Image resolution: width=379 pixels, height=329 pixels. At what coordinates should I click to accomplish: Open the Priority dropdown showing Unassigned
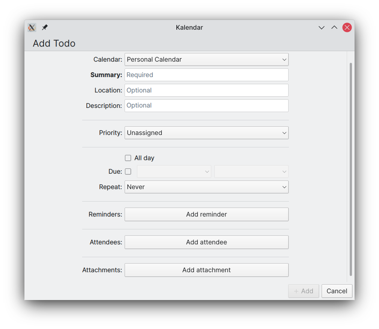[206, 133]
